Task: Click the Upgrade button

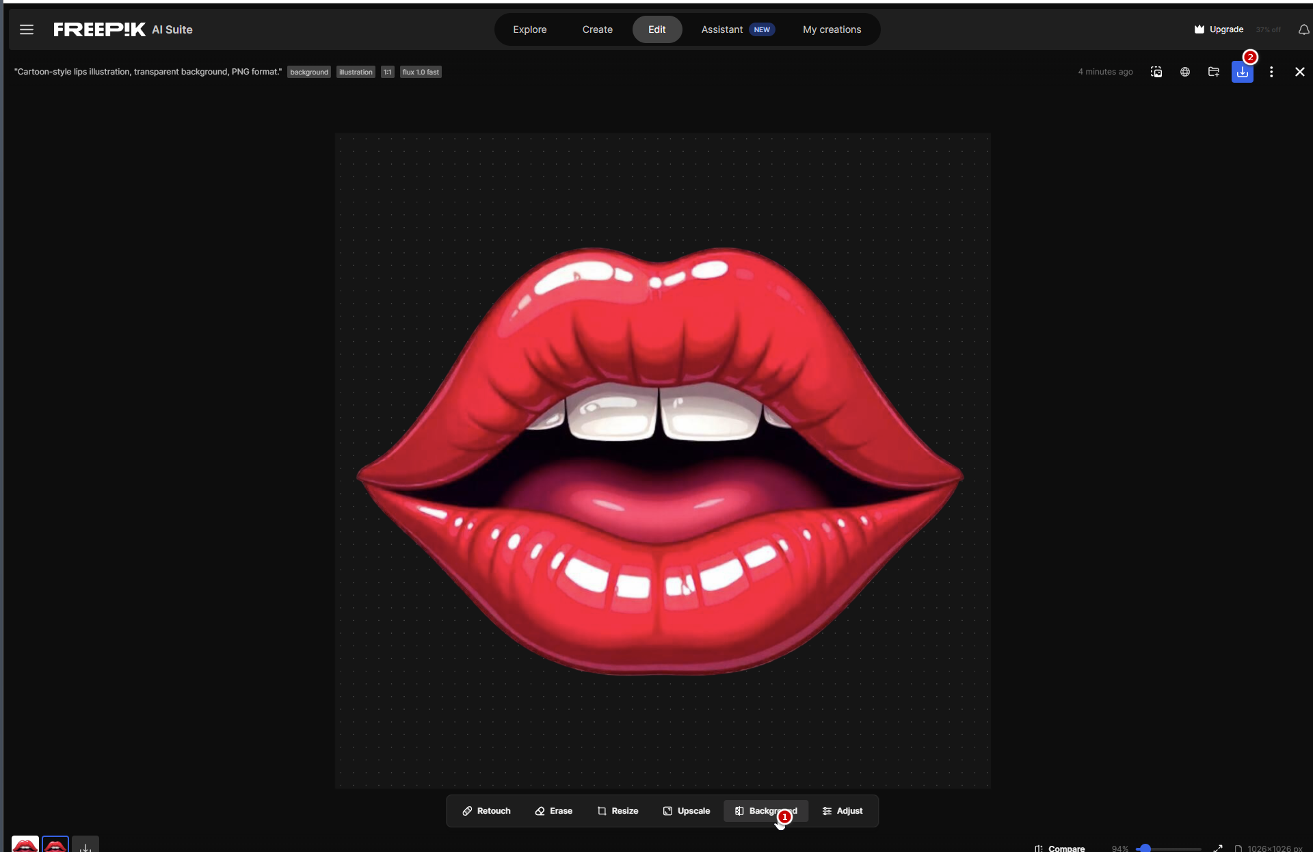Action: coord(1219,29)
